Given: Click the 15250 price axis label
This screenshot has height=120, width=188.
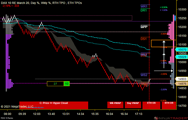Looking at the screenshot, I should tap(182, 18).
